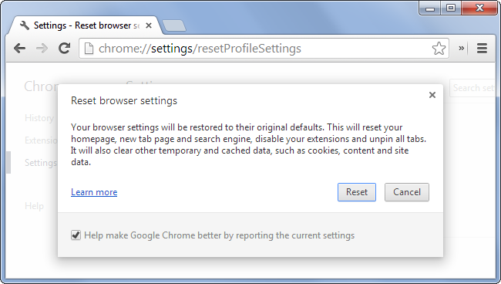Uncheck the reporting current settings checkbox
Viewport: 501px width, 284px height.
click(76, 235)
